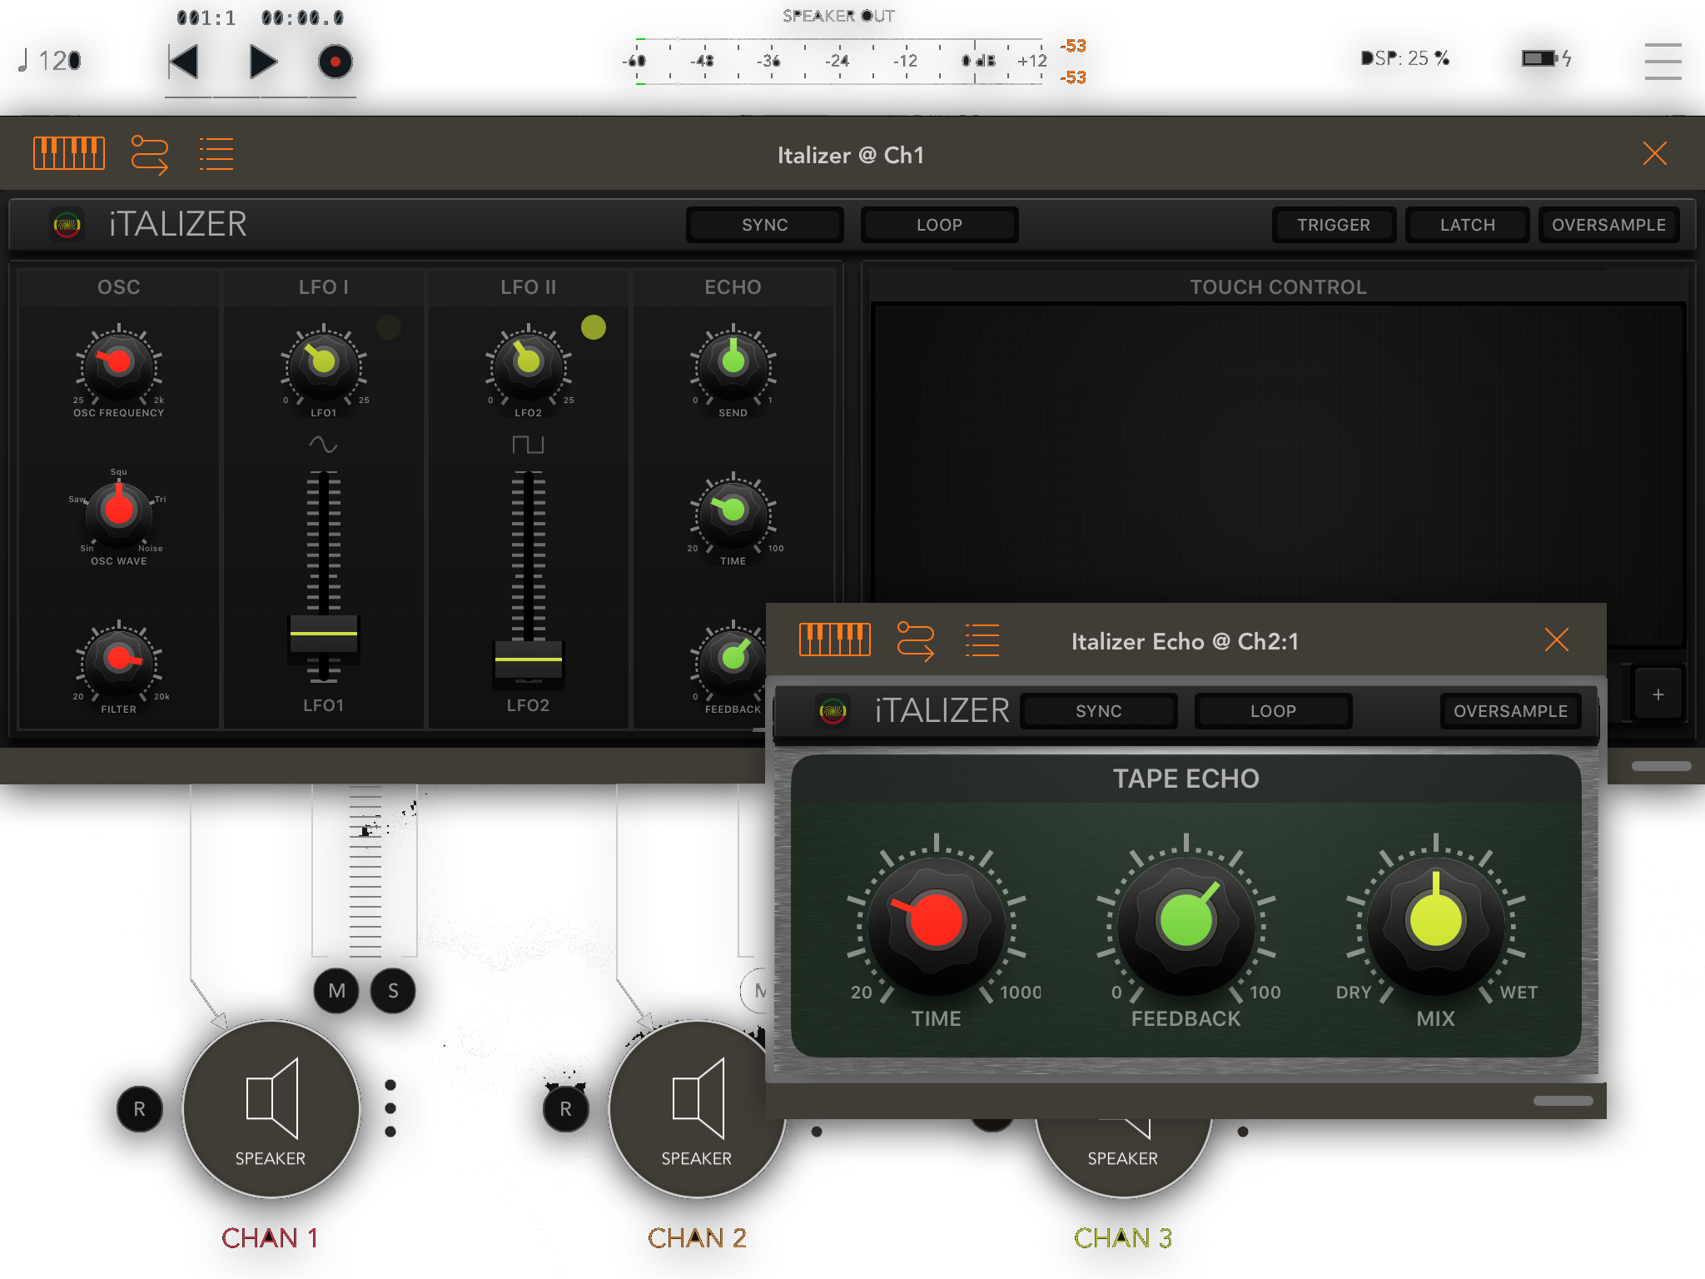Click the LFO I indicator LED
This screenshot has width=1705, height=1279.
[x=389, y=327]
